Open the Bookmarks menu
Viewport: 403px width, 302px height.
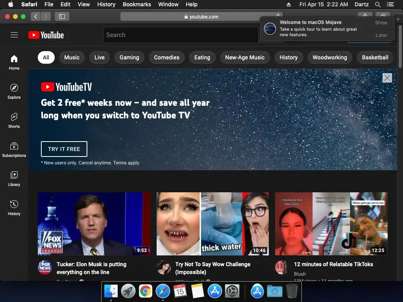(137, 4)
